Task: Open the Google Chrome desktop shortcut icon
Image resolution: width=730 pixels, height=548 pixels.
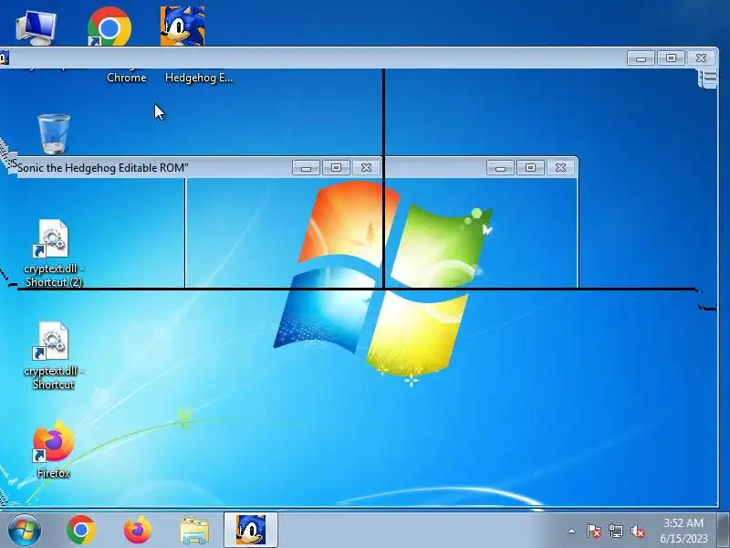Action: pos(109,26)
